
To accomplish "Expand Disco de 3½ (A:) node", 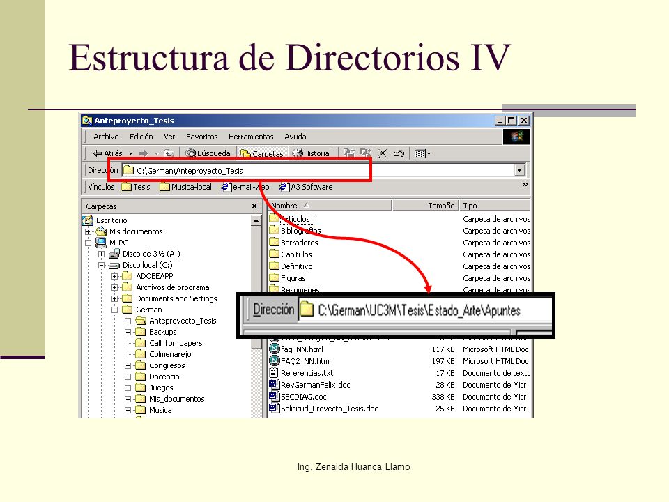I will [x=101, y=254].
